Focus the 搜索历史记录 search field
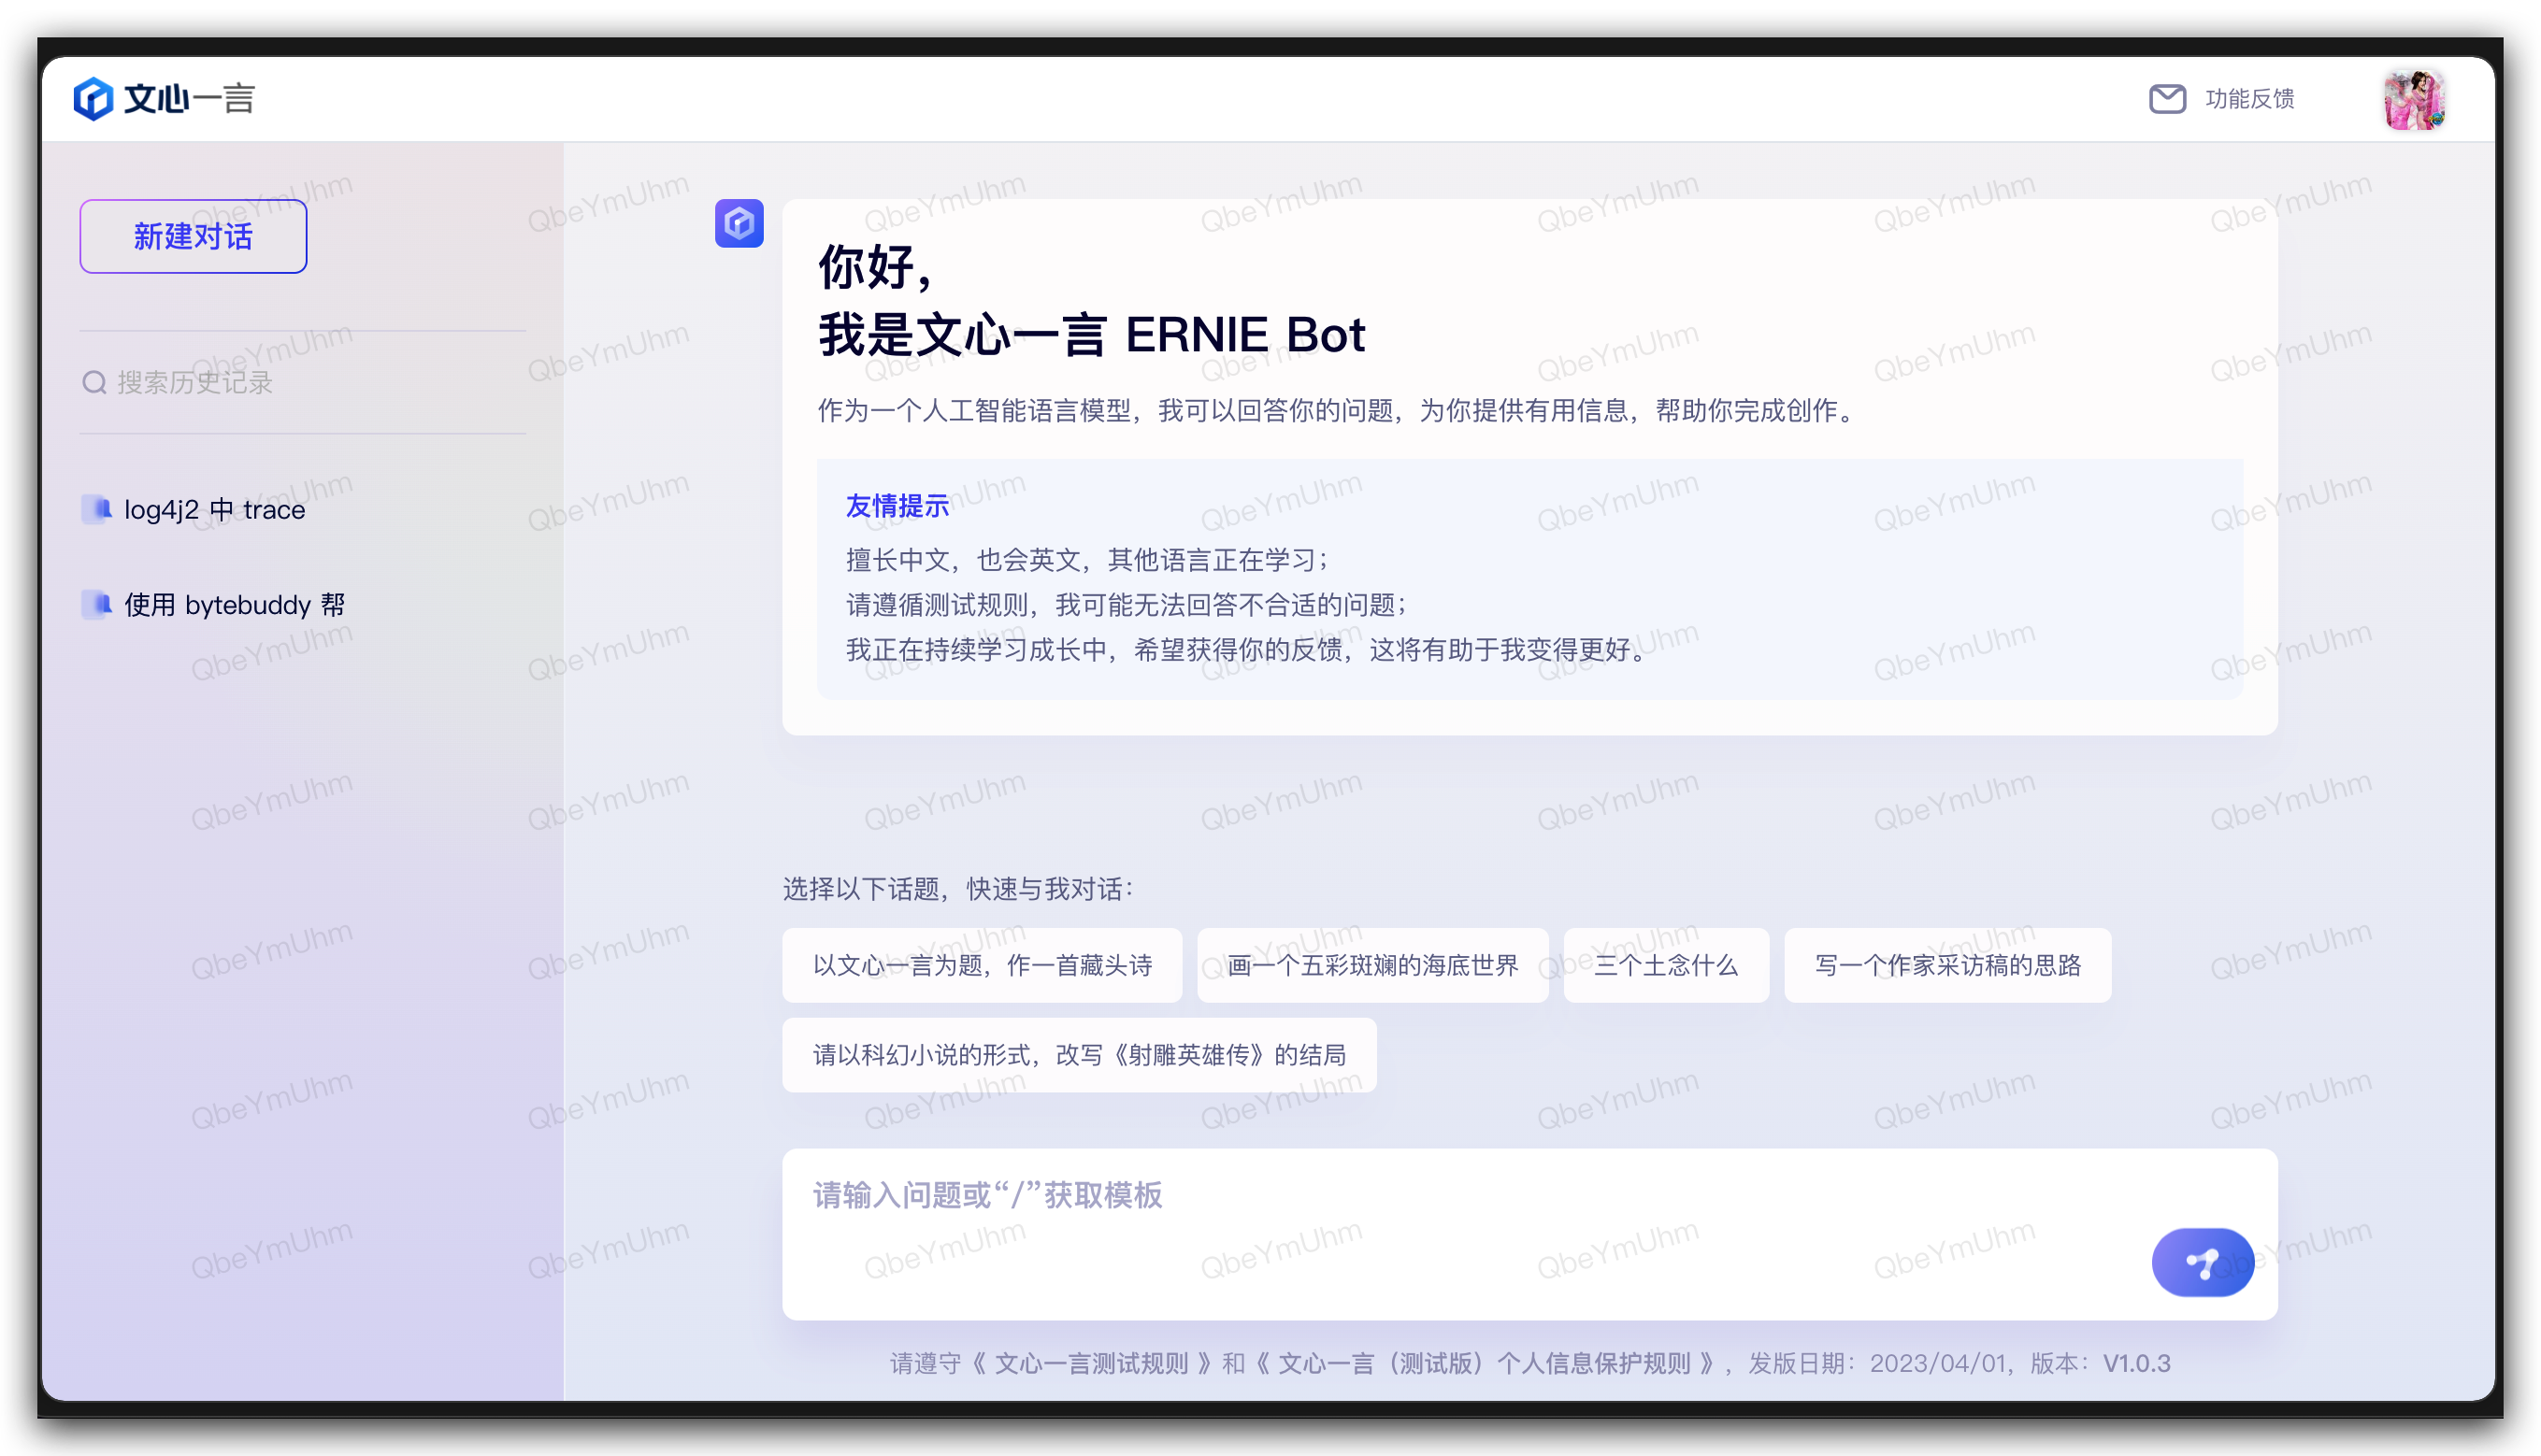This screenshot has width=2541, height=1456. (302, 382)
